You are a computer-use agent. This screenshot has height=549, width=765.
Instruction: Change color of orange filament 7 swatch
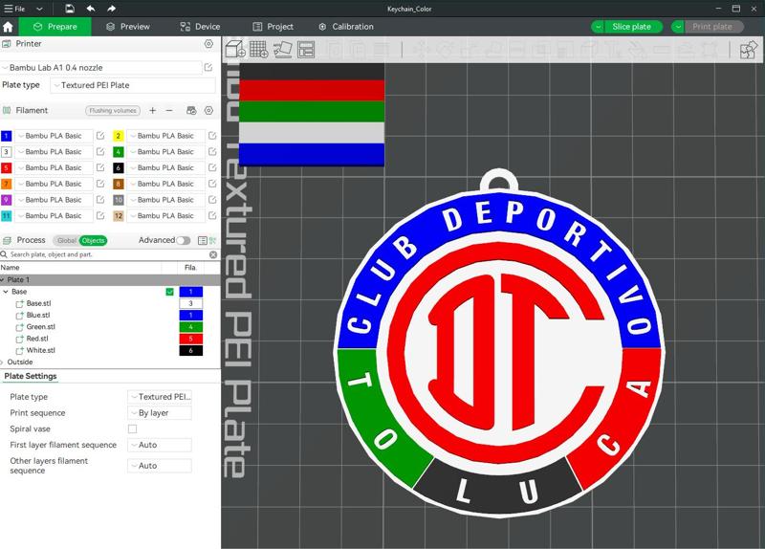[x=7, y=184]
